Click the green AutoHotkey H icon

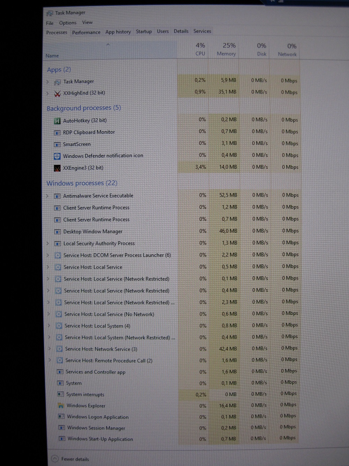coord(57,121)
